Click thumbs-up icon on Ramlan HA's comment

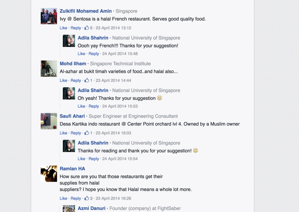tap(86, 198)
